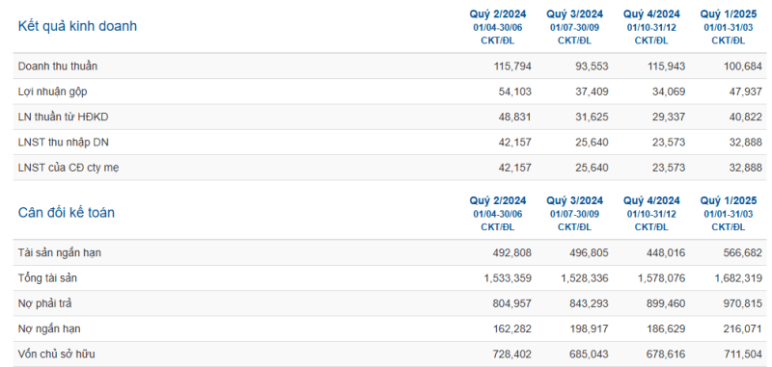
Task: Click 25,640 in the LNST của CĐ cty mẹ row
Action: click(x=592, y=168)
